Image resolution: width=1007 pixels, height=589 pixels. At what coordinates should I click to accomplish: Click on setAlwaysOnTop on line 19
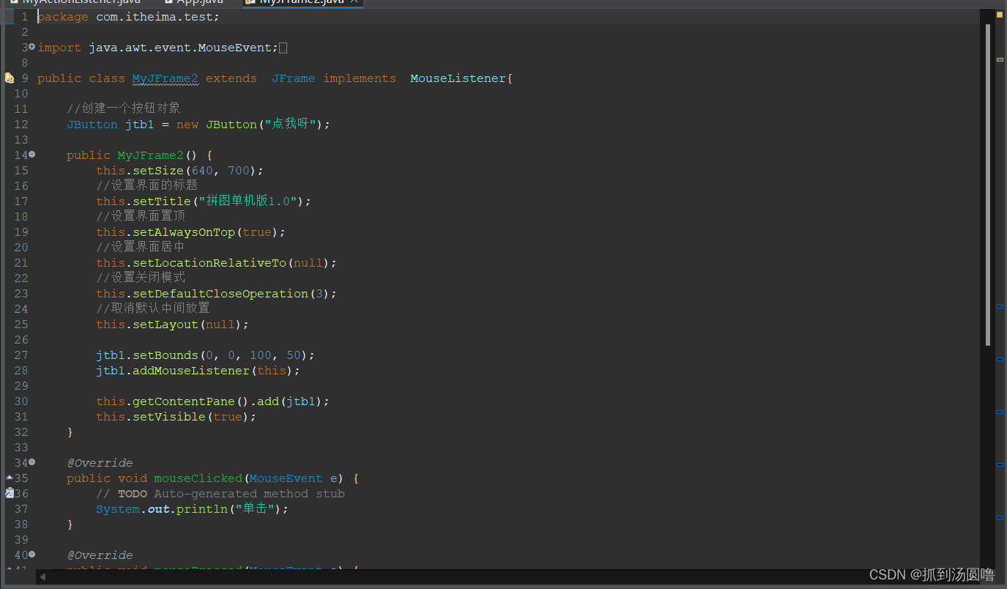click(x=184, y=232)
